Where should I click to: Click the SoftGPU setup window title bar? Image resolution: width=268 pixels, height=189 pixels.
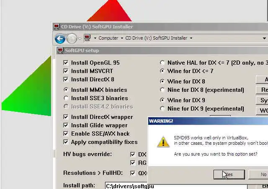pos(162,50)
